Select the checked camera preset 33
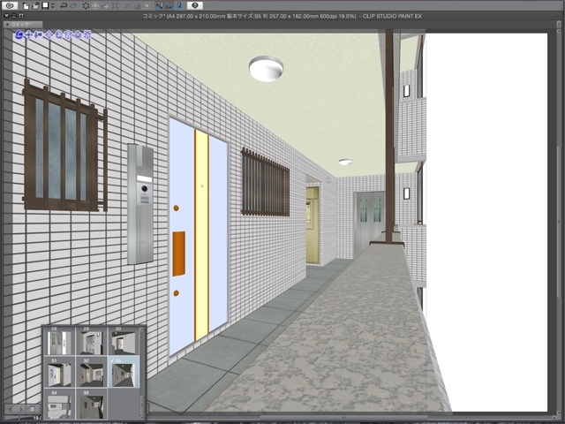Image resolution: width=565 pixels, height=424 pixels. (124, 373)
